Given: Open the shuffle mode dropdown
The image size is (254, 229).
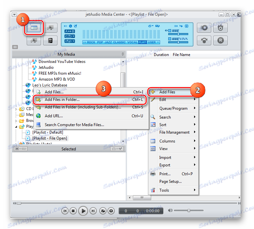Looking at the screenshot, I should coord(70,41).
